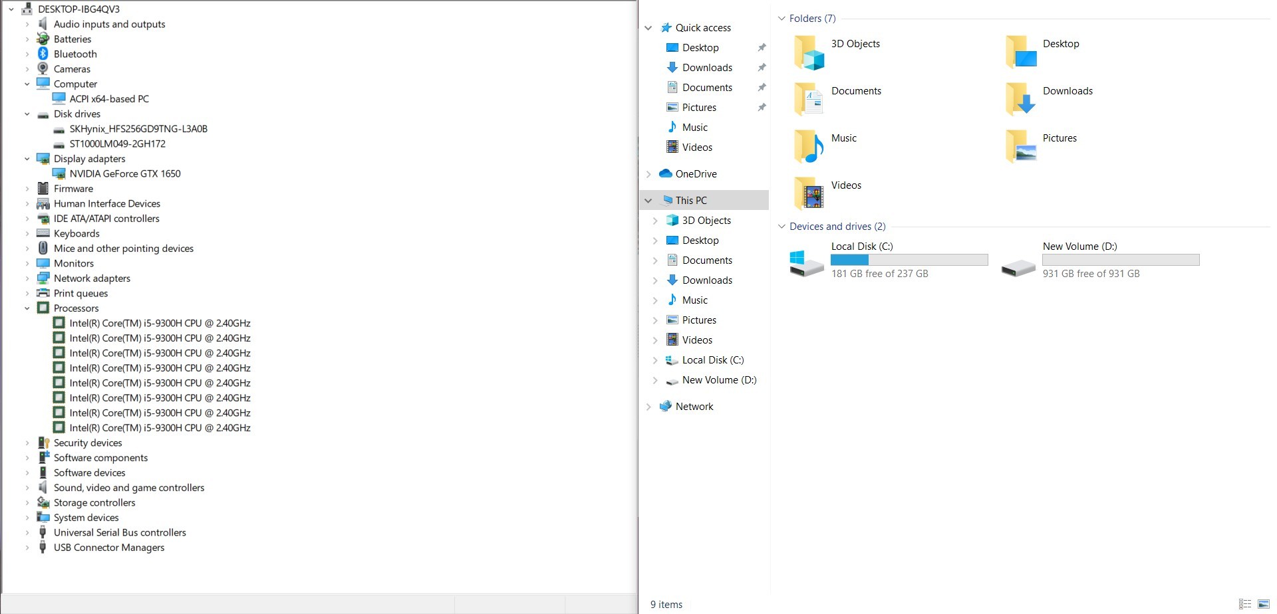1277x614 pixels.
Task: Expand the Network adapters node
Action: (x=27, y=278)
